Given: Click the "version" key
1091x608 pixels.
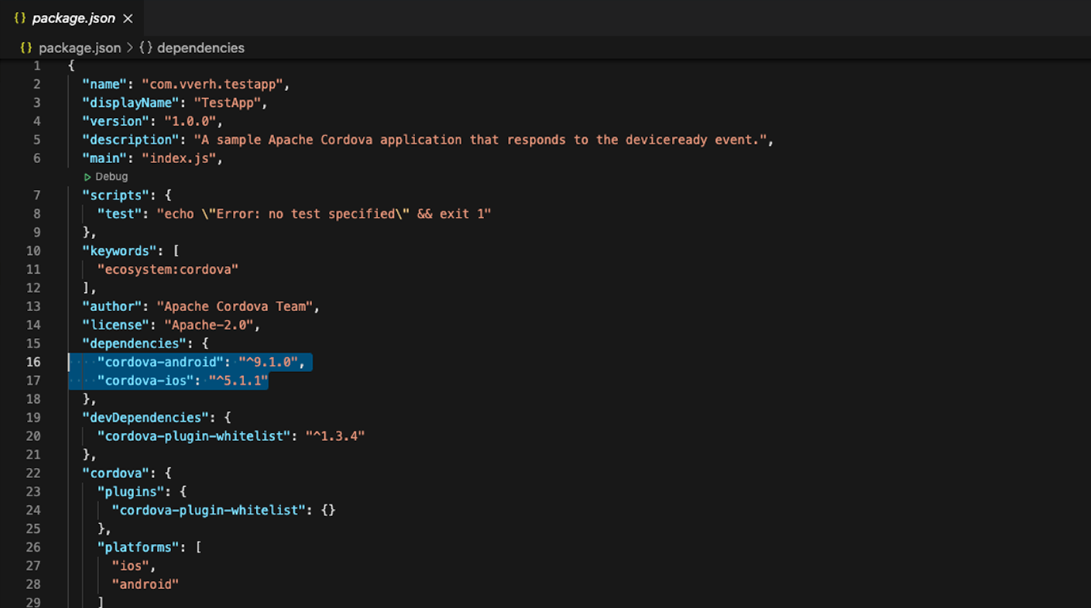Looking at the screenshot, I should point(116,121).
